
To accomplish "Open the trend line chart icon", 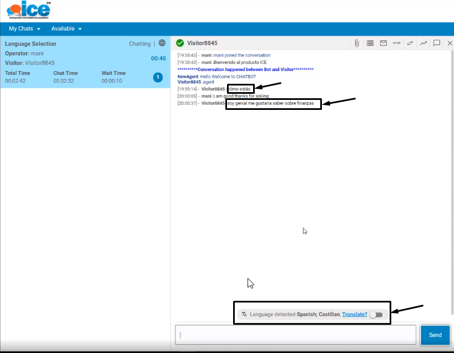I will pos(423,43).
